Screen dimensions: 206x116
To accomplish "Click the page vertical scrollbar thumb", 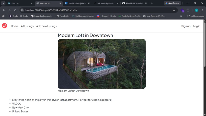I will pos(205,44).
